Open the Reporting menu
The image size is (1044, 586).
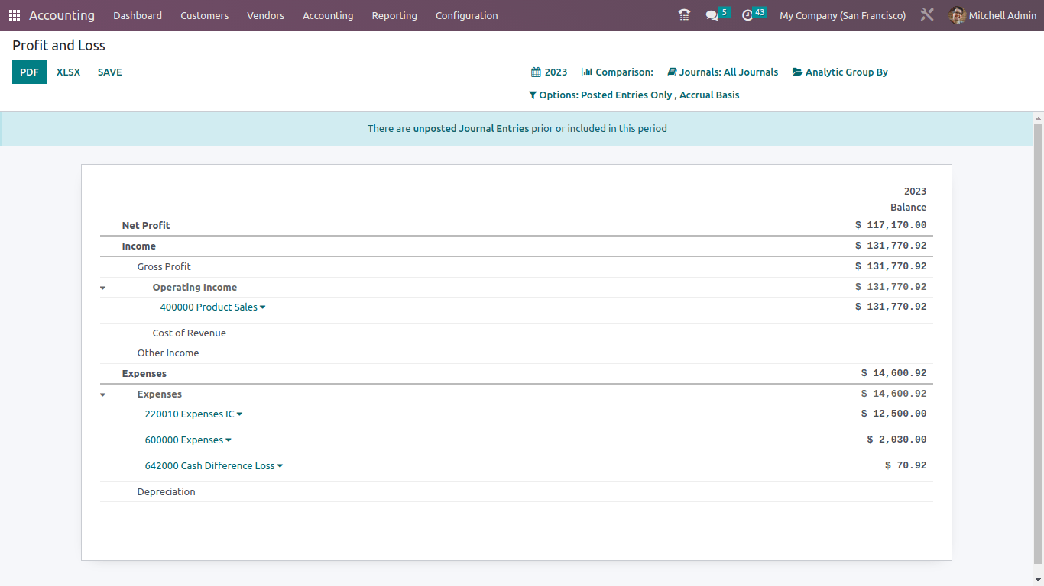[394, 15]
